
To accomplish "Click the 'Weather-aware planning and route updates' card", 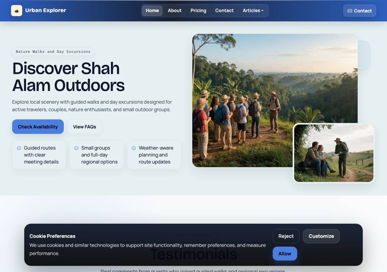I will [154, 155].
